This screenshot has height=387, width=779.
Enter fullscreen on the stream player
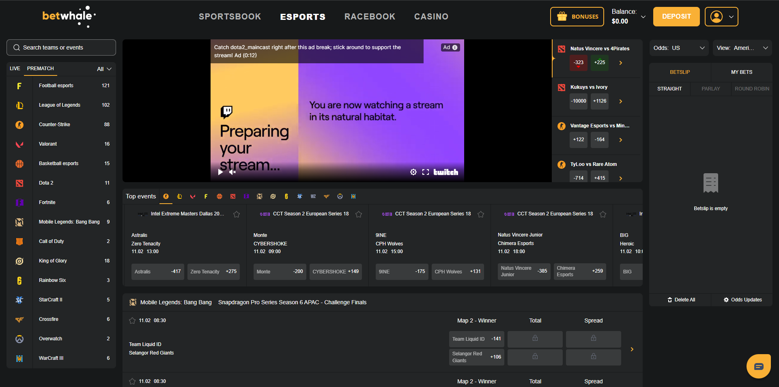425,172
